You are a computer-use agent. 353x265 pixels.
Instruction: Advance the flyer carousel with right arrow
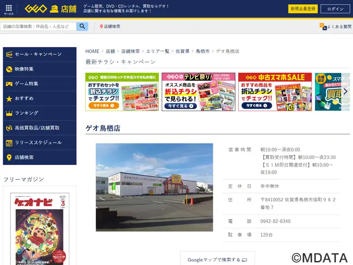[x=345, y=91]
